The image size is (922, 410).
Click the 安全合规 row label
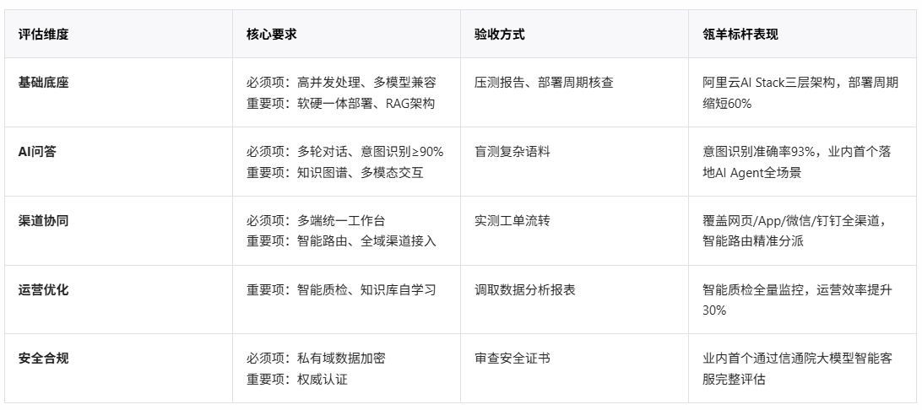click(x=44, y=359)
